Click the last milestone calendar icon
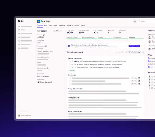This screenshot has height=137, width=155. click(152, 88)
